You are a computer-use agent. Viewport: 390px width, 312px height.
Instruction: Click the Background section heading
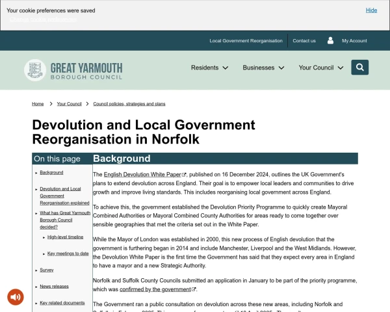[x=122, y=159]
